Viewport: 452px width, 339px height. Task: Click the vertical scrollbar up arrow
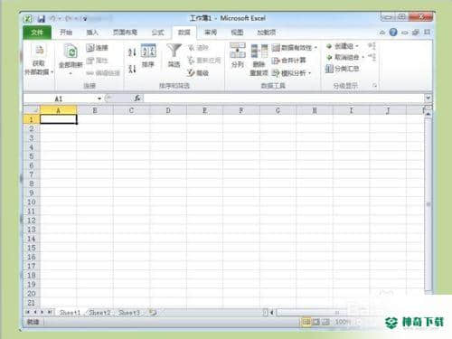click(428, 114)
